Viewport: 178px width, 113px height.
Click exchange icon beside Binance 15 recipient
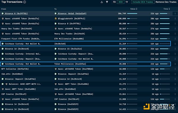56,49
